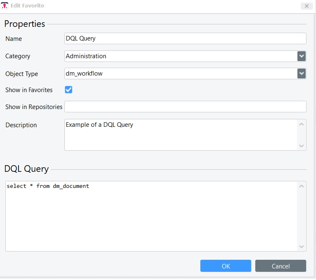Screen dimensions: 316x280
Task: Click the Object Type label
Action: (x=21, y=74)
